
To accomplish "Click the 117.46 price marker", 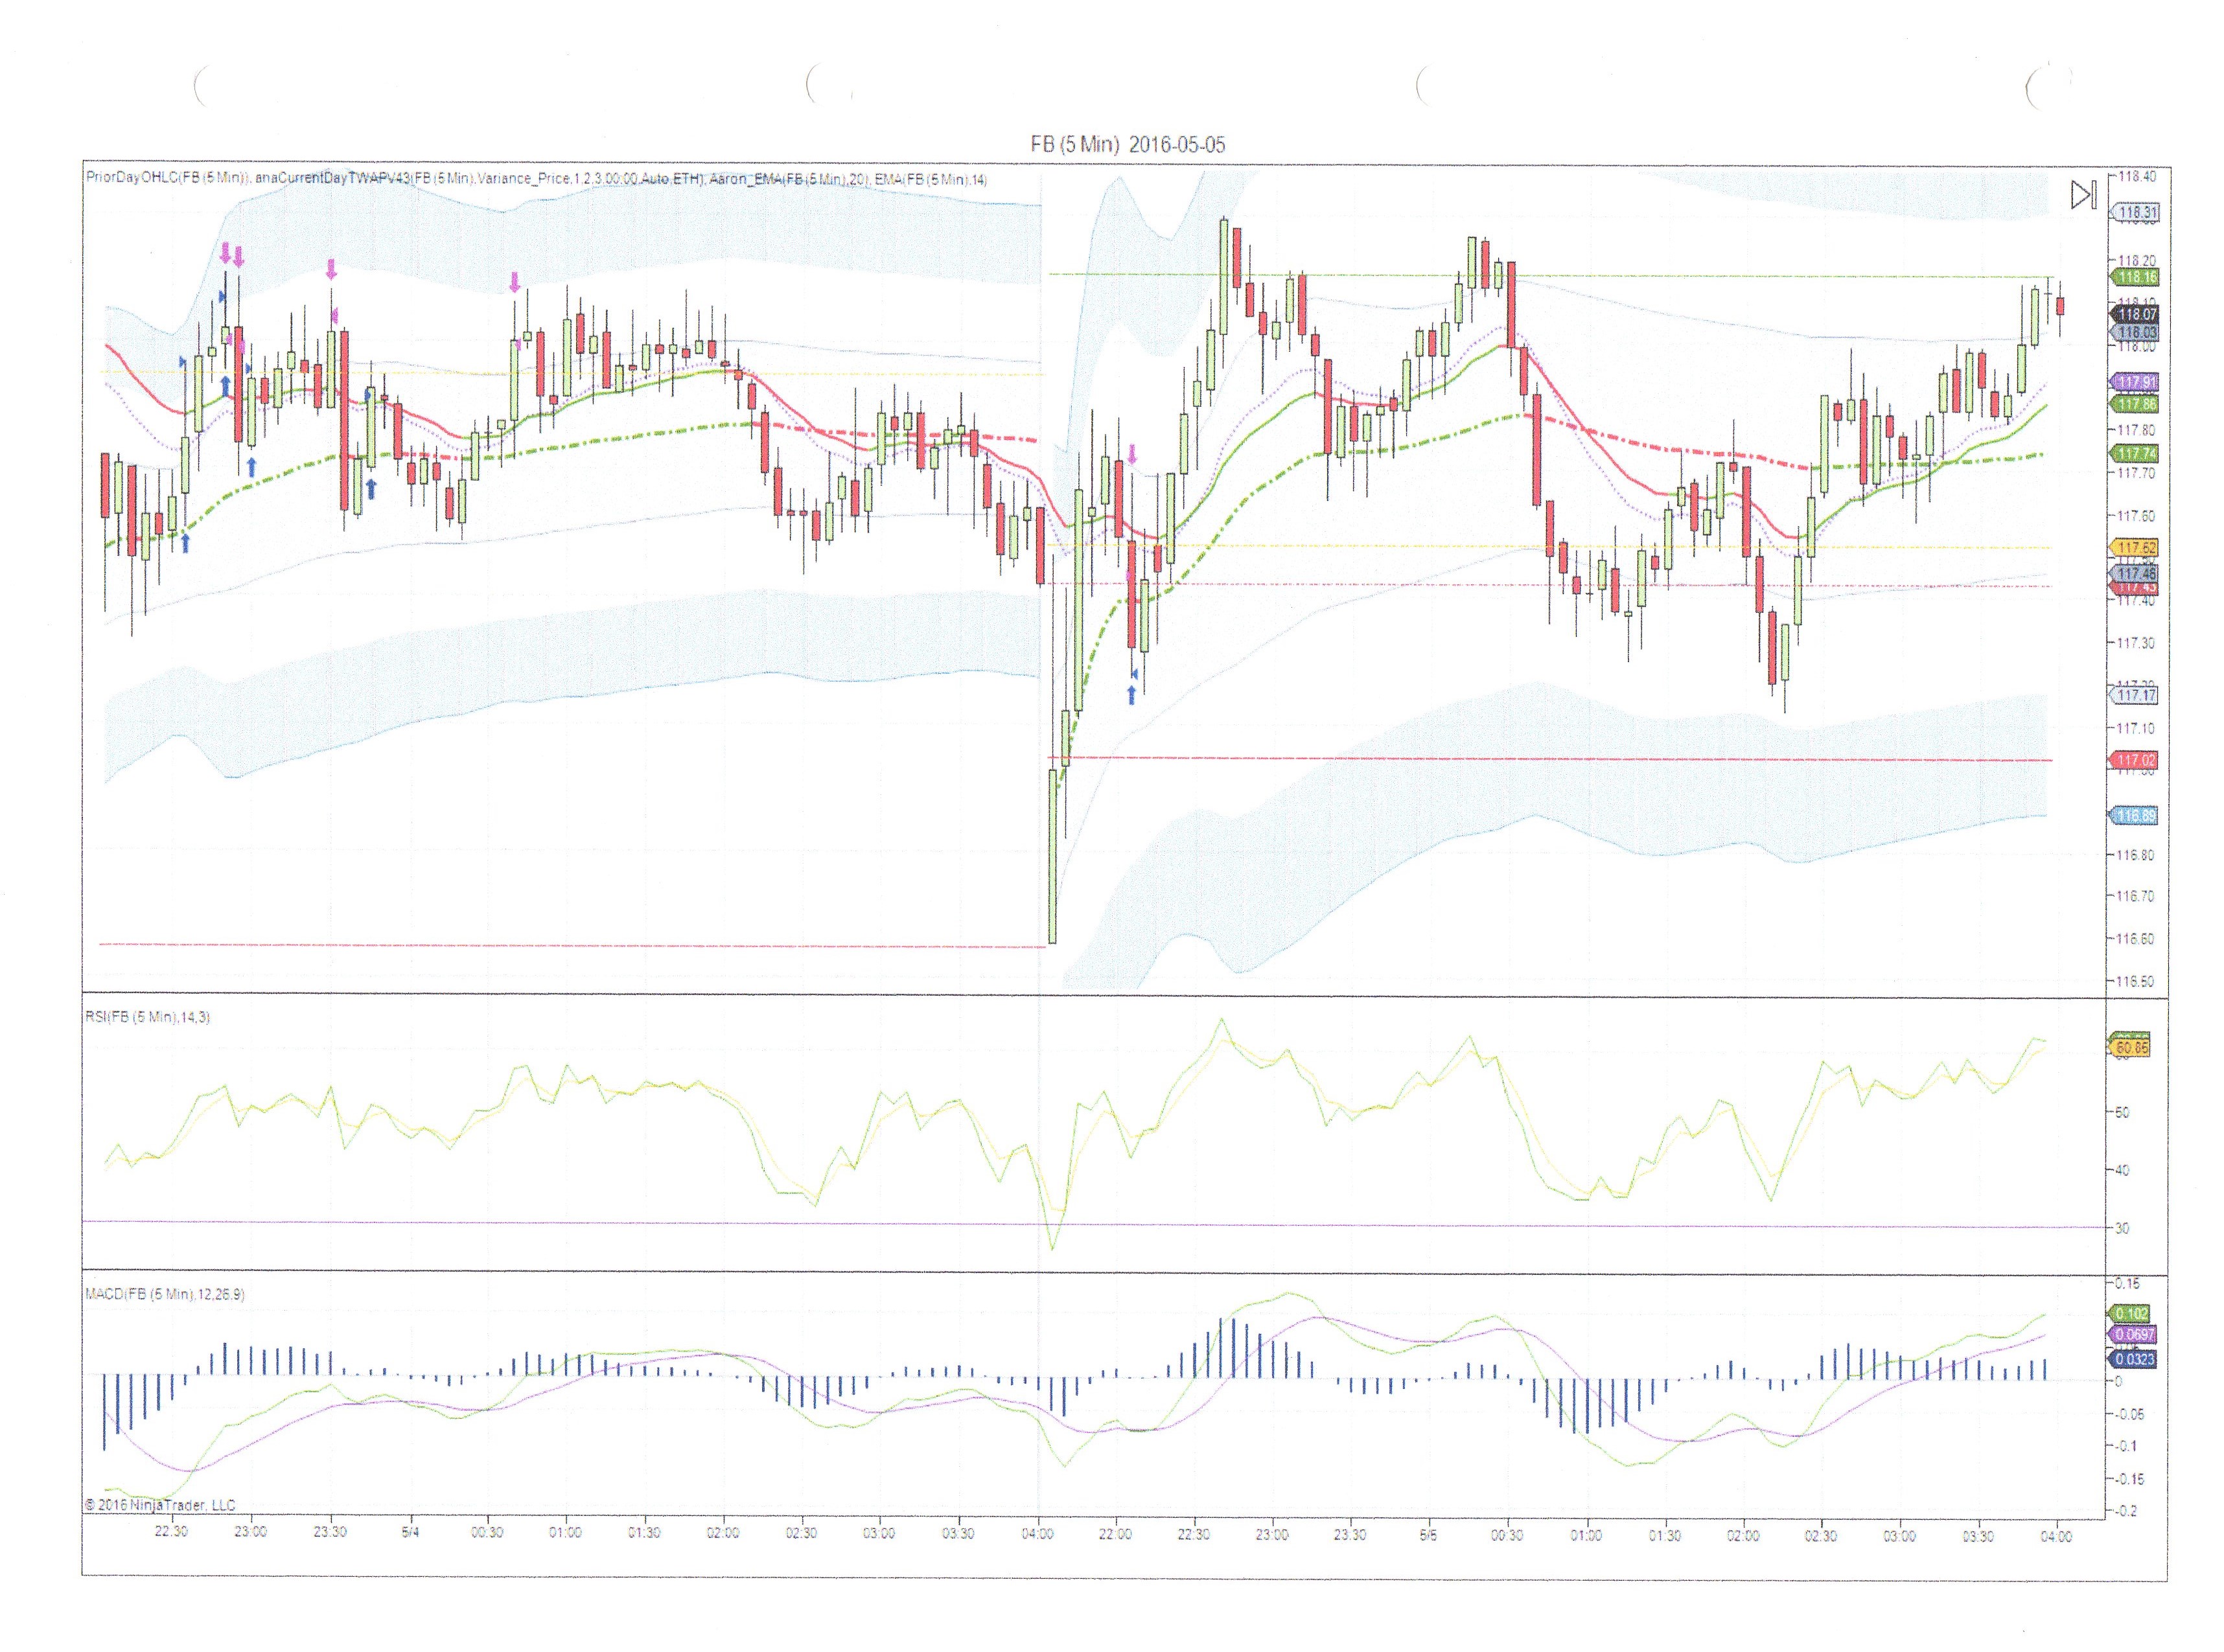I will click(2135, 574).
